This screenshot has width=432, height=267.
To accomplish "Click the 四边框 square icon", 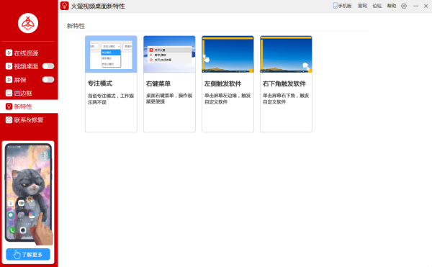I will pyautogui.click(x=9, y=93).
